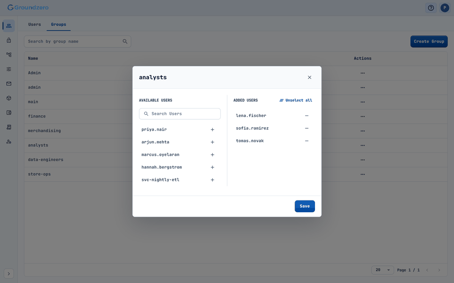Select tomas.novak in added users
This screenshot has height=283, width=454.
[x=250, y=141]
